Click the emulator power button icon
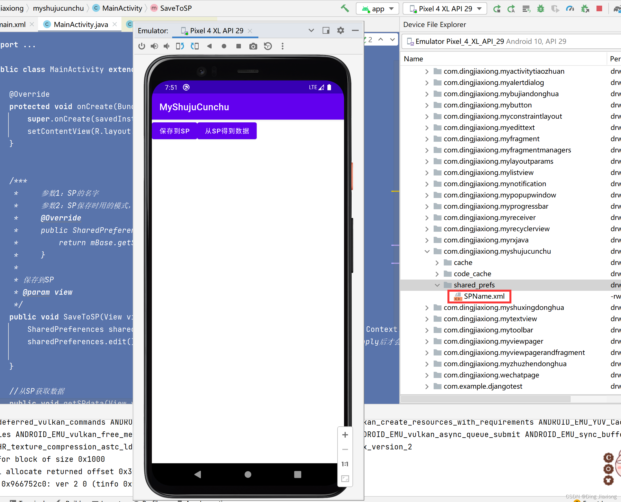 pyautogui.click(x=142, y=46)
